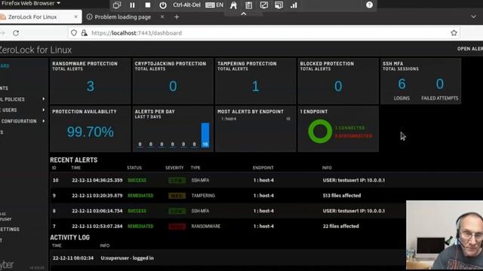
Task: Expand the Configuration sidebar submenu arrow
Action: (x=44, y=121)
